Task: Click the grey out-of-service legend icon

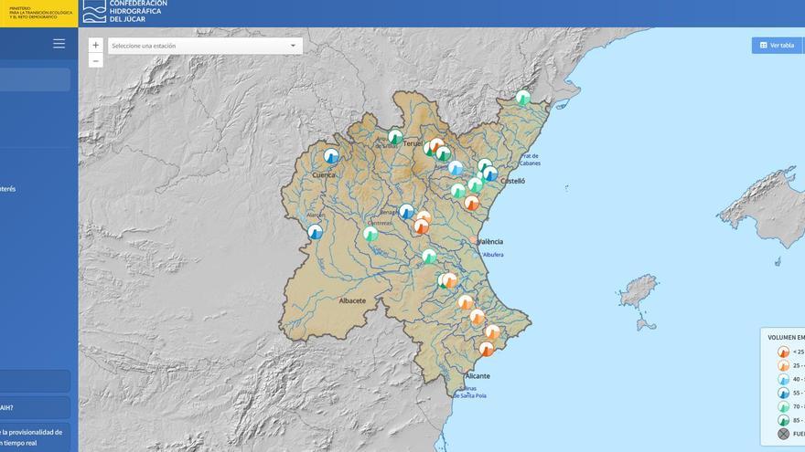Action: (x=783, y=434)
